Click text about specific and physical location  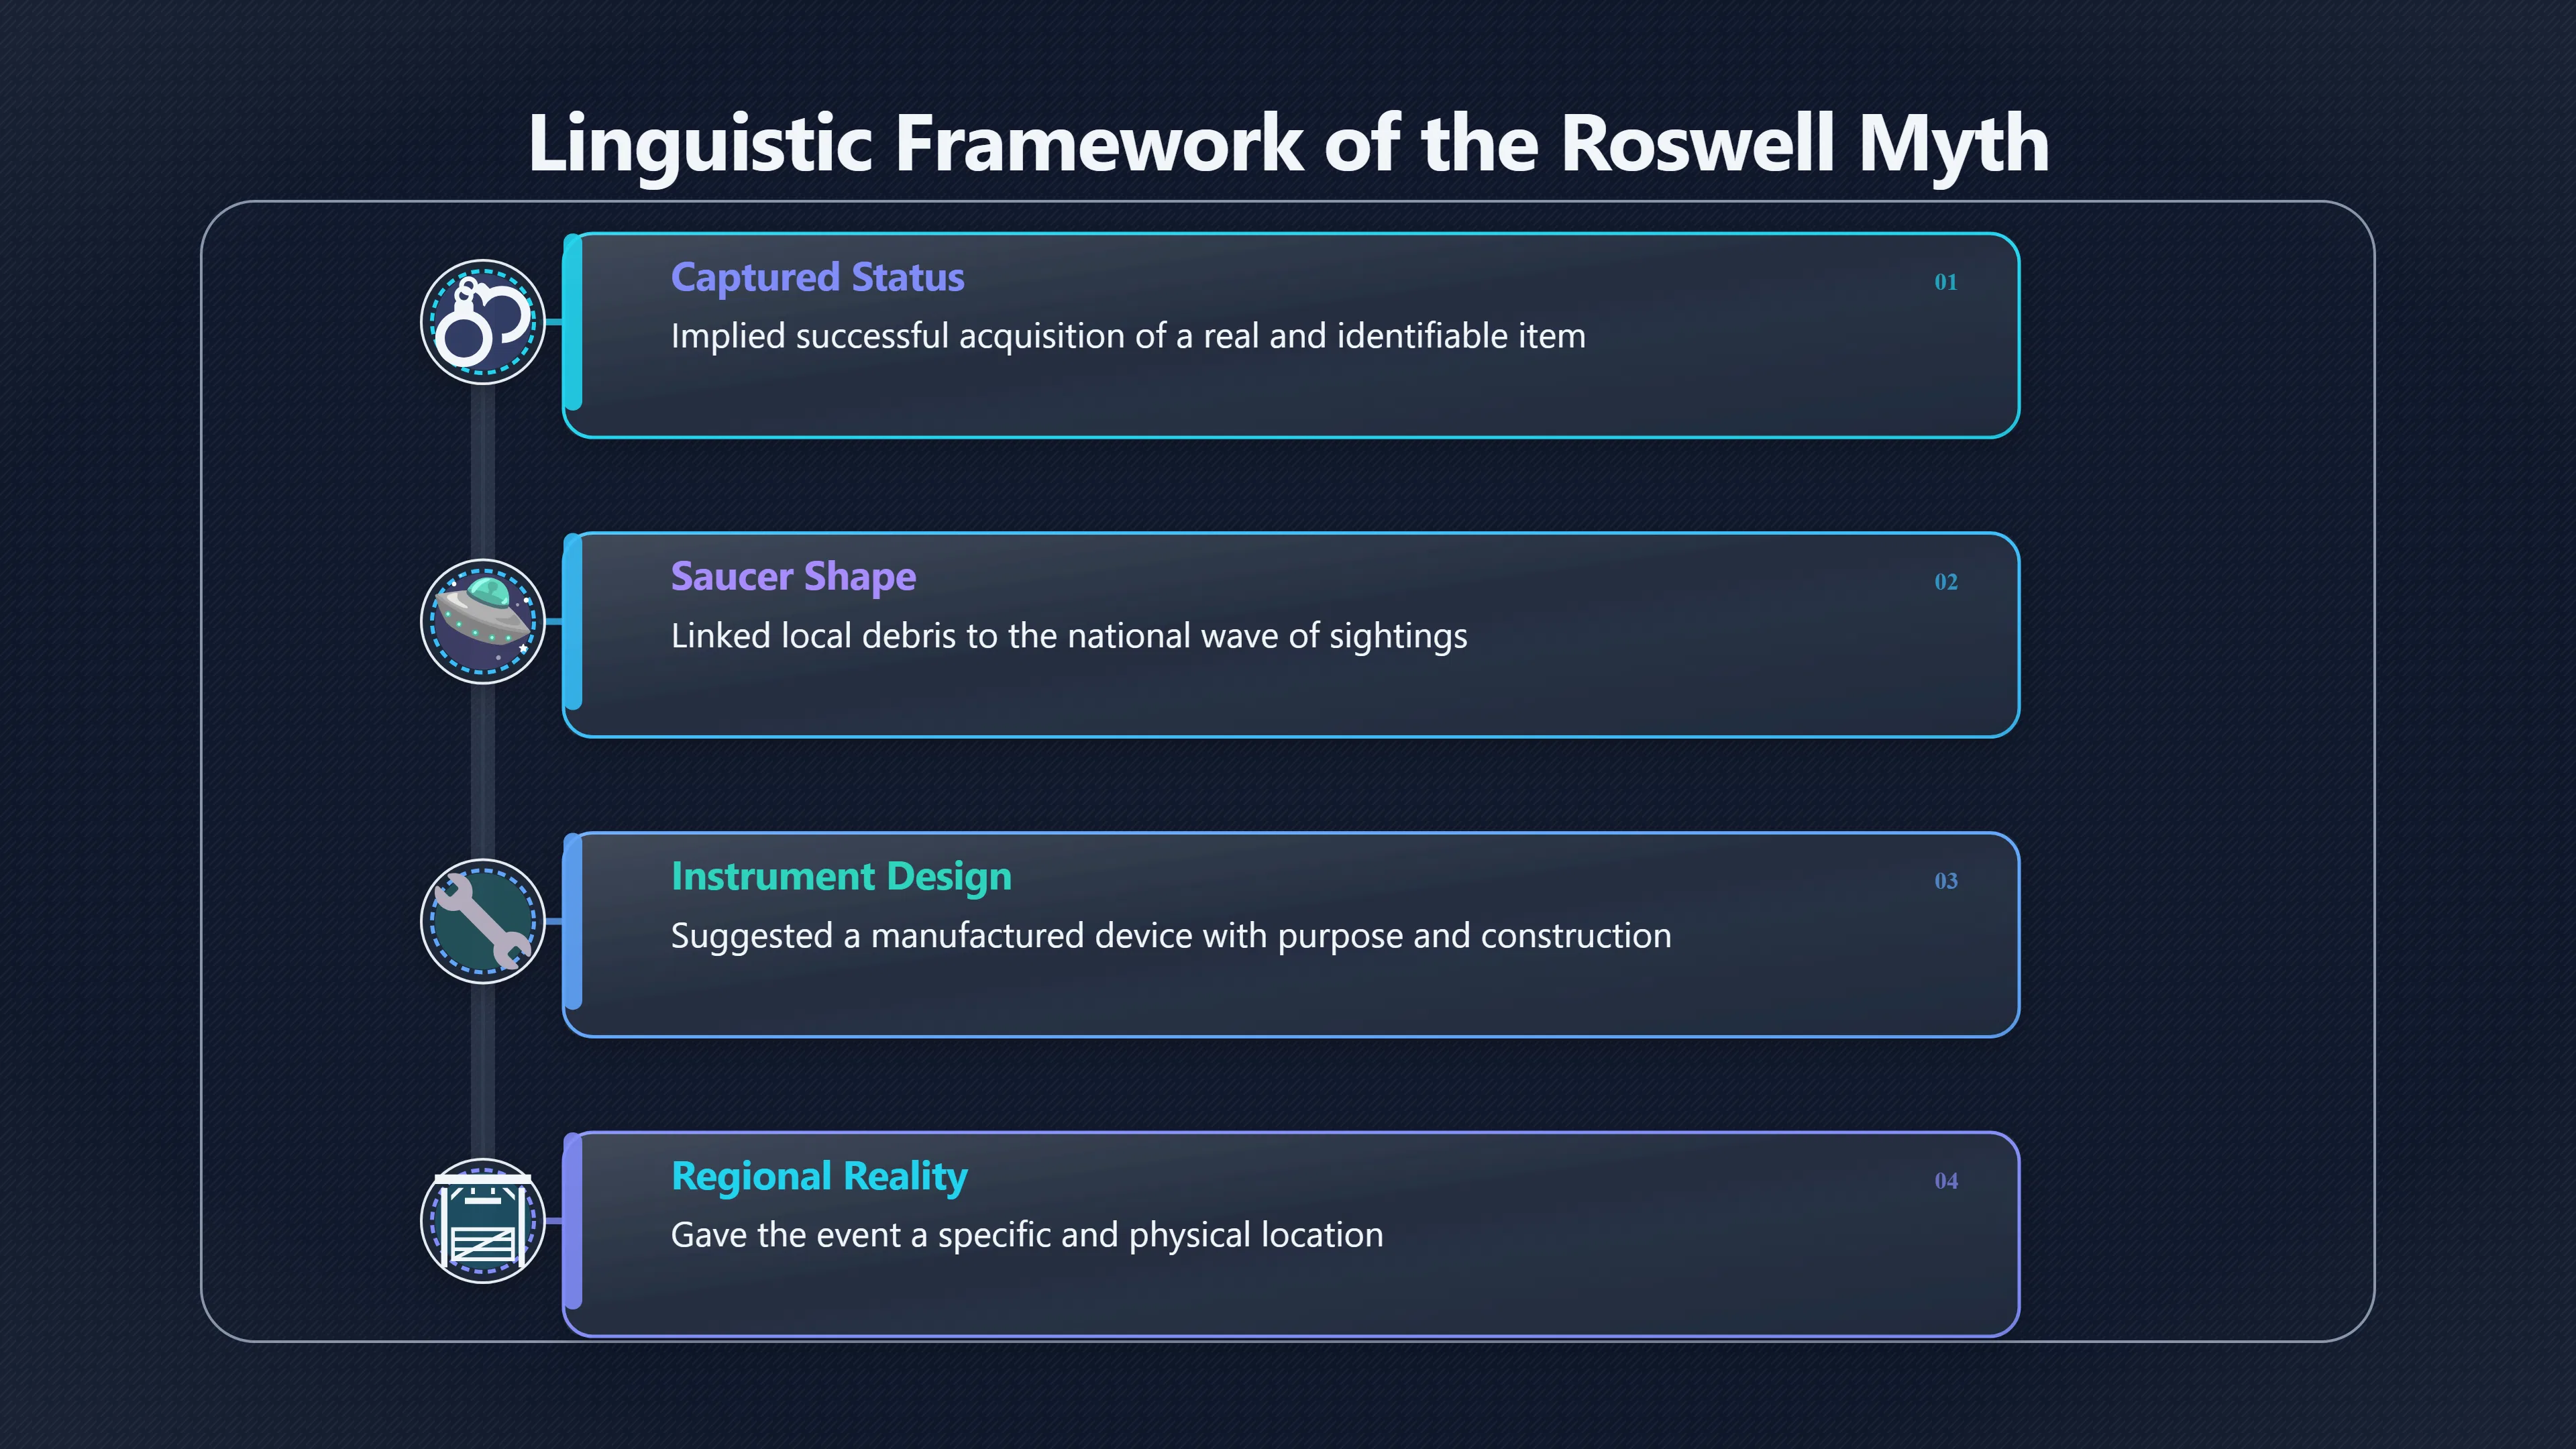tap(1027, 1235)
